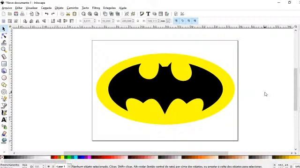Click the Group objects icon
300x168 pixels.
pyautogui.click(x=127, y=14)
